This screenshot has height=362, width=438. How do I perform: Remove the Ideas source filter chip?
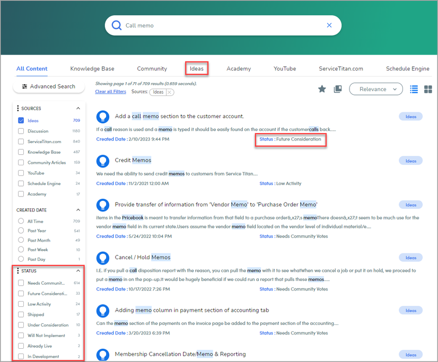click(x=169, y=92)
